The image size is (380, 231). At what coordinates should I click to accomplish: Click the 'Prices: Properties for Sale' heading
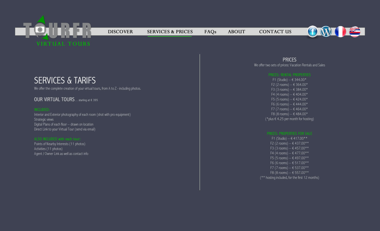tap(289, 133)
